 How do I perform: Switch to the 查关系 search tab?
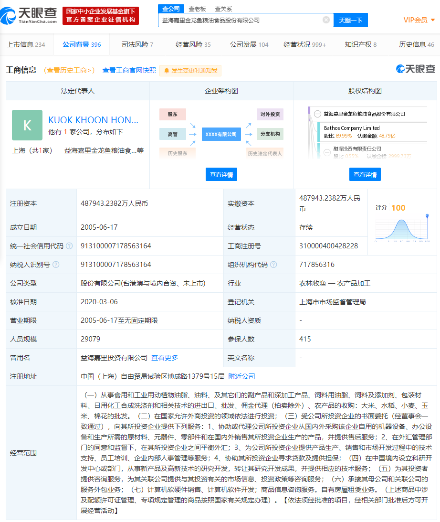pyautogui.click(x=223, y=9)
